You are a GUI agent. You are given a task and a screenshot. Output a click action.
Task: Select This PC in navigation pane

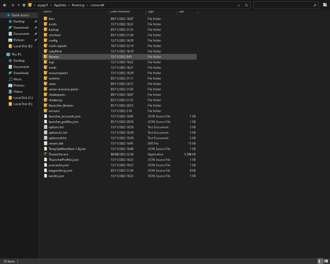16,54
